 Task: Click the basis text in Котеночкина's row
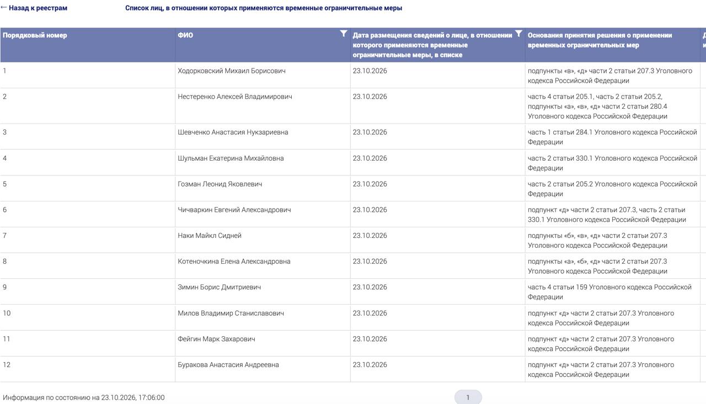click(598, 267)
